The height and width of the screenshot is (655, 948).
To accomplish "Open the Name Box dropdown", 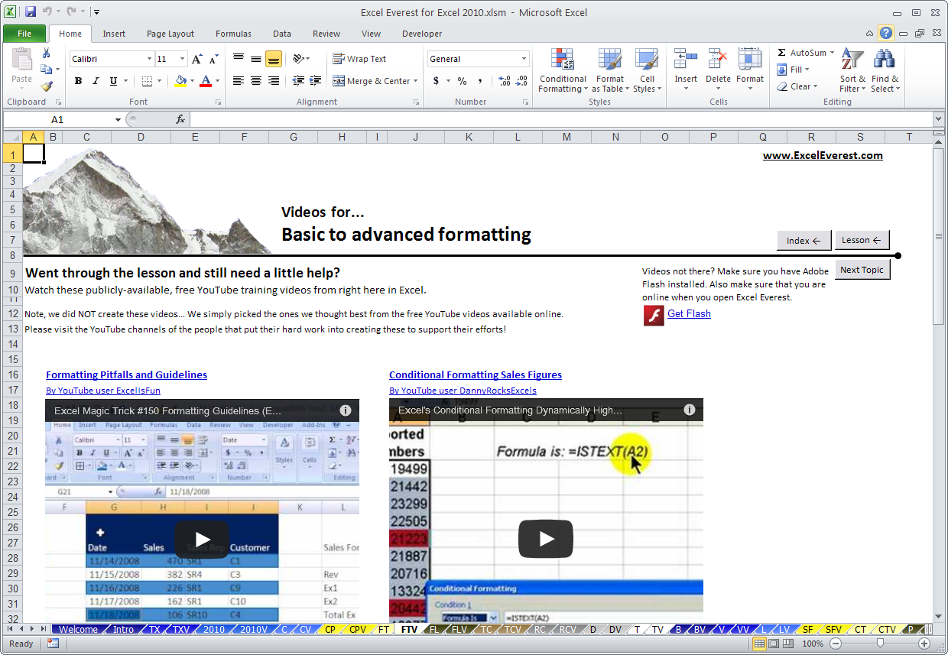I will [118, 119].
